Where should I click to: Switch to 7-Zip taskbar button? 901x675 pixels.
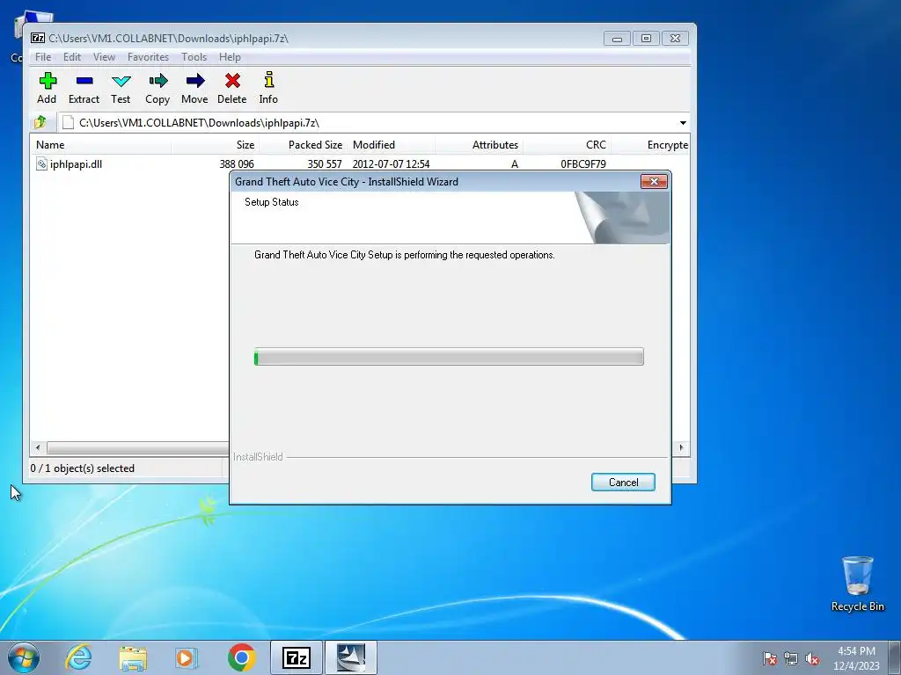(297, 657)
